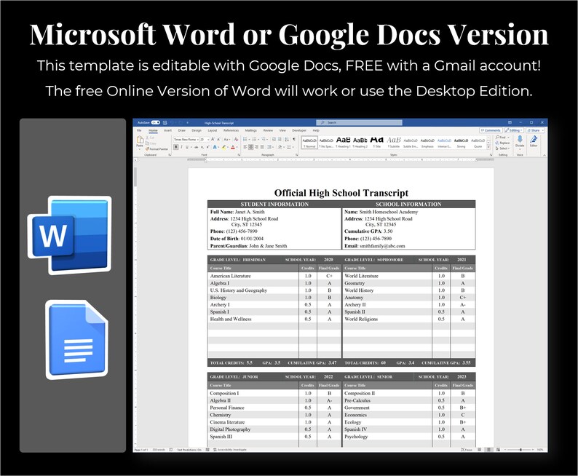Increase font size with Grow Font icon
This screenshot has width=578, height=476.
point(213,139)
